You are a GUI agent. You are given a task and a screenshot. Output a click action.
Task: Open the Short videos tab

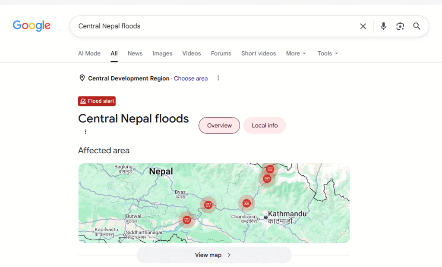click(259, 53)
